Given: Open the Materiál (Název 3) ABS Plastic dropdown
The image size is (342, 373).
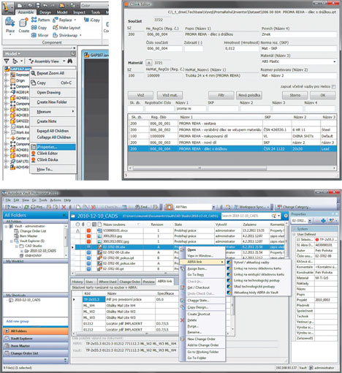Looking at the screenshot, I should pos(335,61).
